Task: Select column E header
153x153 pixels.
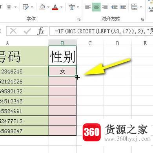Action: 142,43
